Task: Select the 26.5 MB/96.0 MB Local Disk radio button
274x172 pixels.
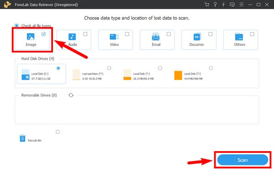Action: tap(160, 68)
